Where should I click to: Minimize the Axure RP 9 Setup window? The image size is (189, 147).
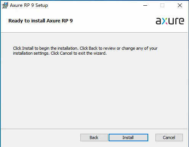click(145, 5)
